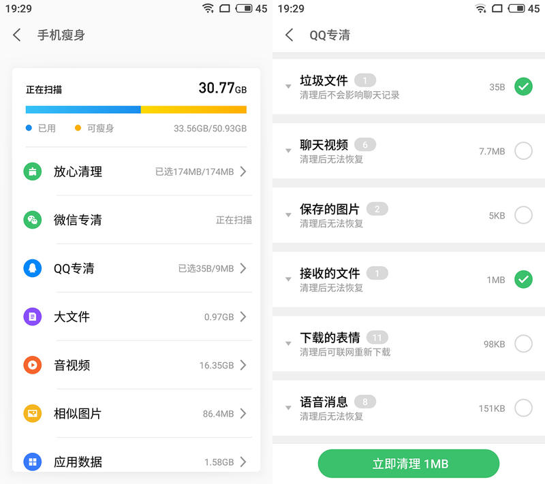The width and height of the screenshot is (545, 484).
Task: Expand the 下载的表情 group arrow
Action: pos(289,344)
